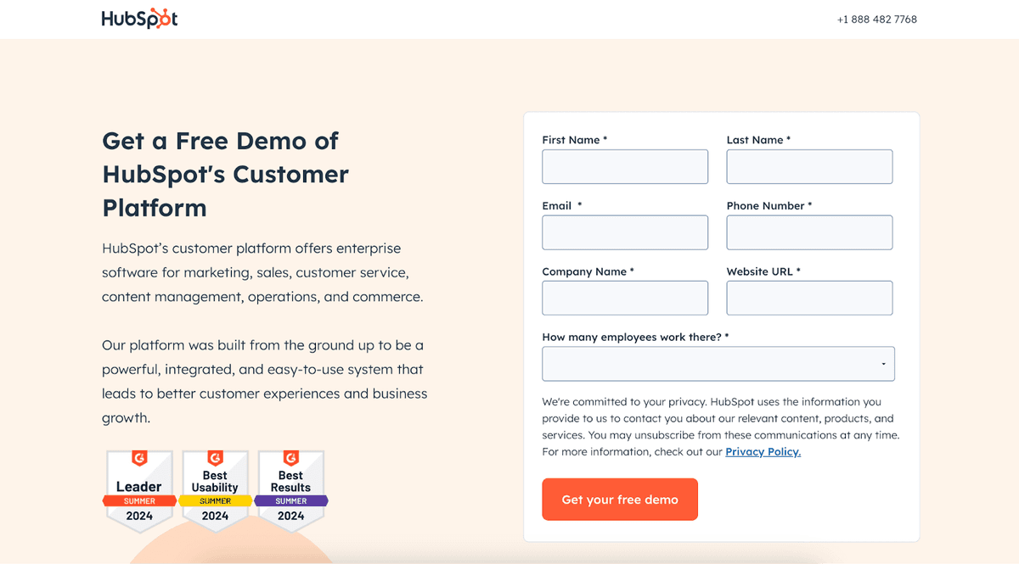Focus the Phone Number field
This screenshot has width=1019, height=564.
(809, 232)
